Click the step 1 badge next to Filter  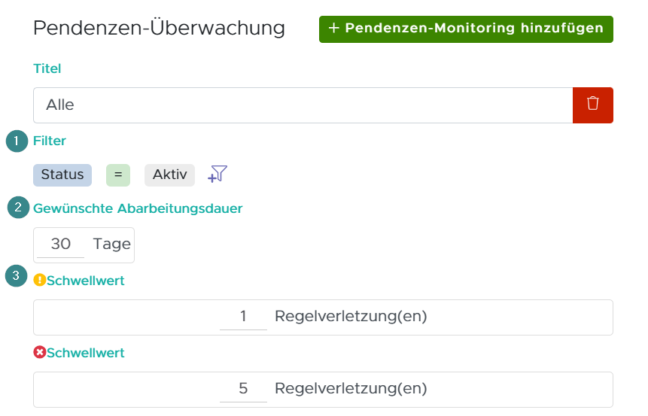click(x=17, y=141)
